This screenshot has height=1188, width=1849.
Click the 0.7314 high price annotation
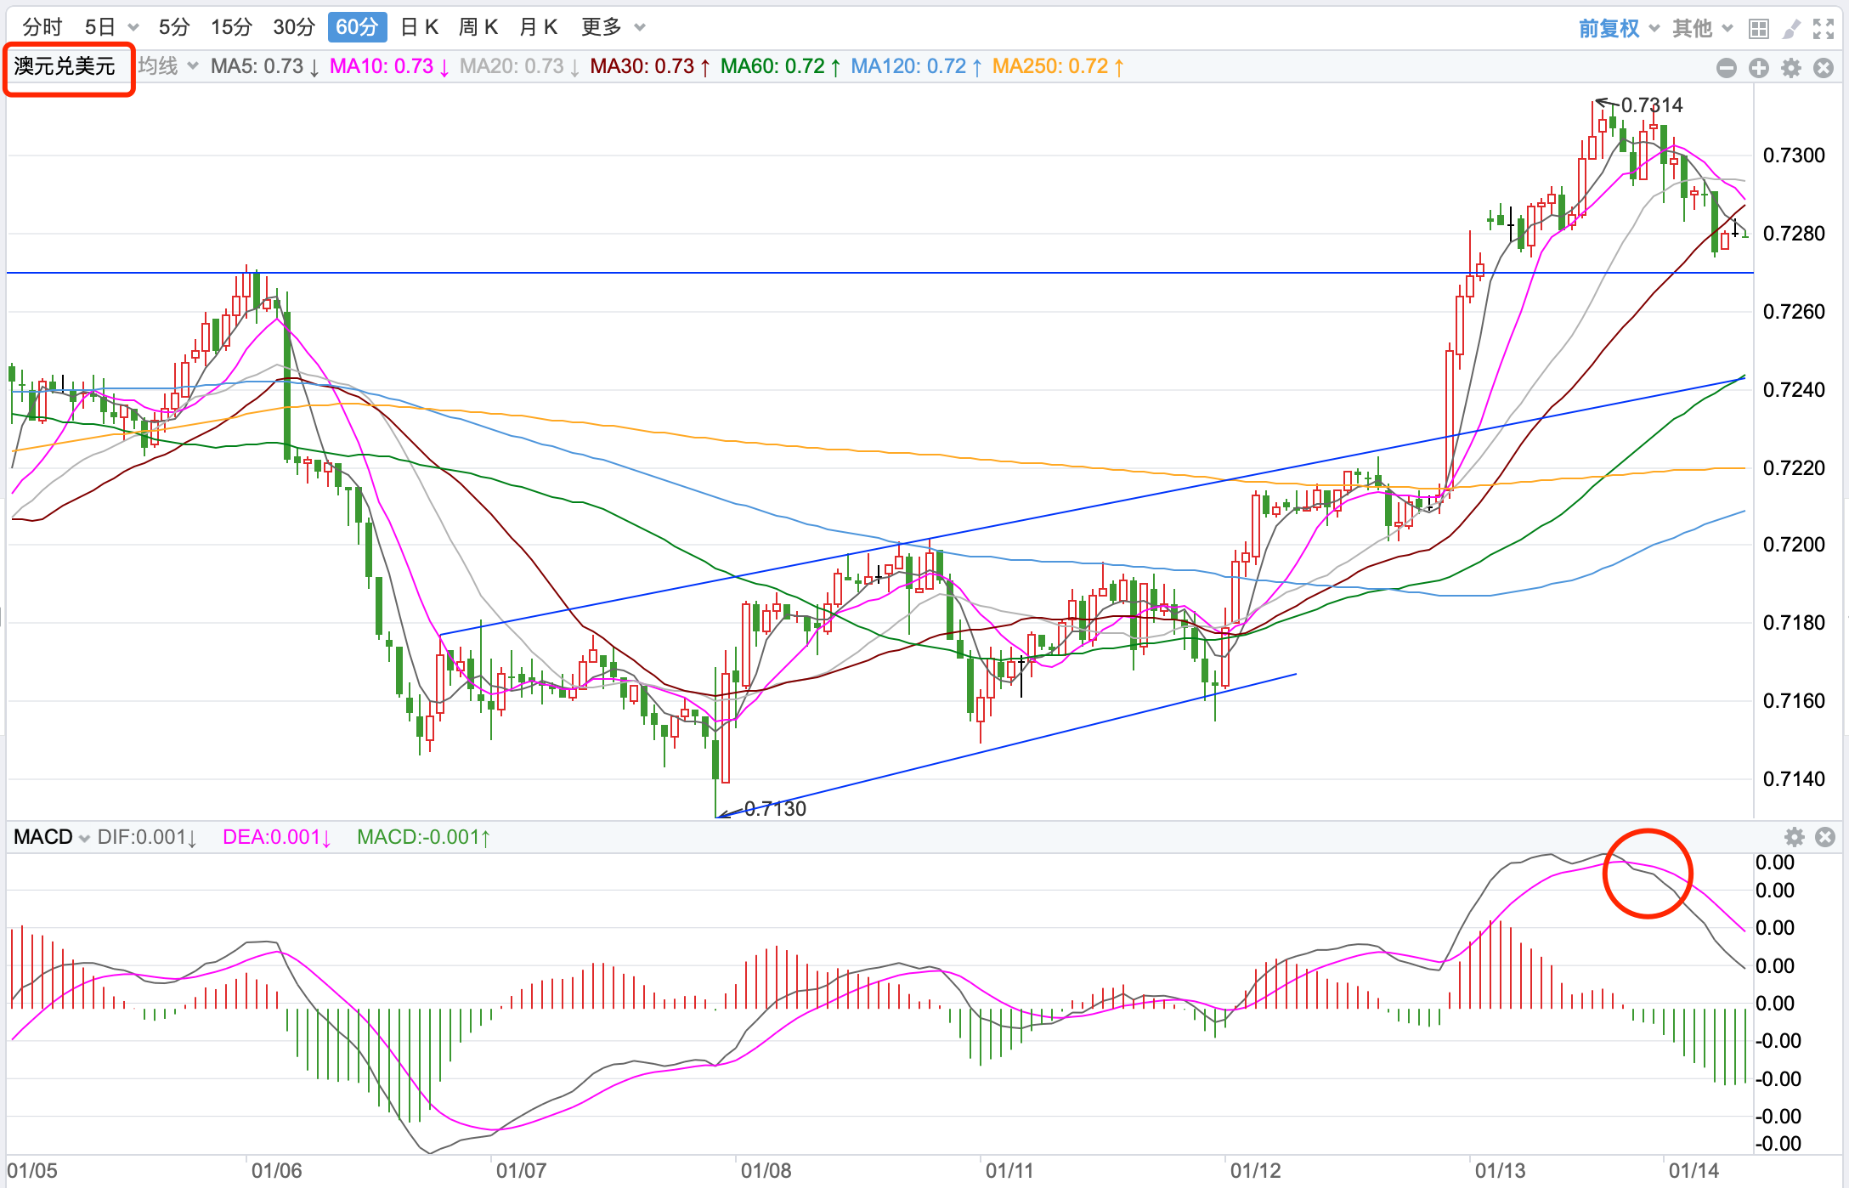[x=1652, y=105]
